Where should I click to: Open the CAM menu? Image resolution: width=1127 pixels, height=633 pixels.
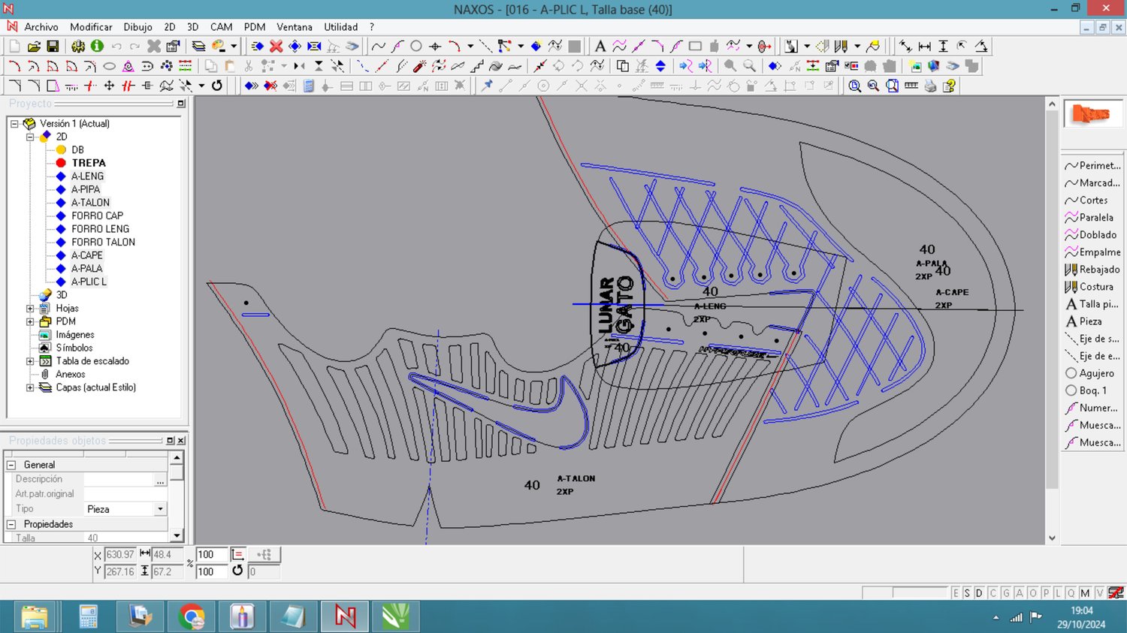coord(221,27)
